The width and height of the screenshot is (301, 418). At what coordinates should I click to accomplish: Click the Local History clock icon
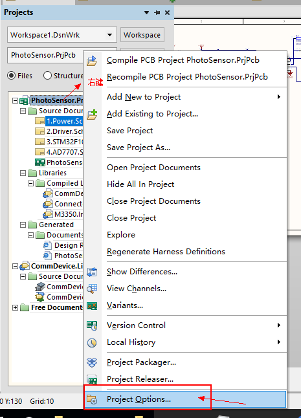click(x=92, y=342)
